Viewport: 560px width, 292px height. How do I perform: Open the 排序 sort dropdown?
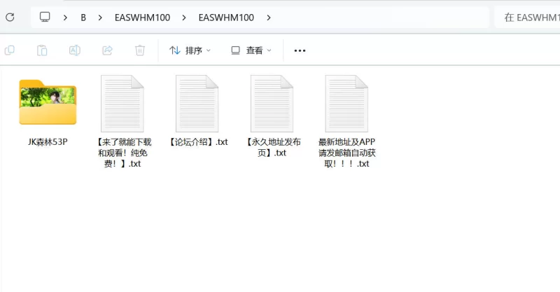[190, 50]
